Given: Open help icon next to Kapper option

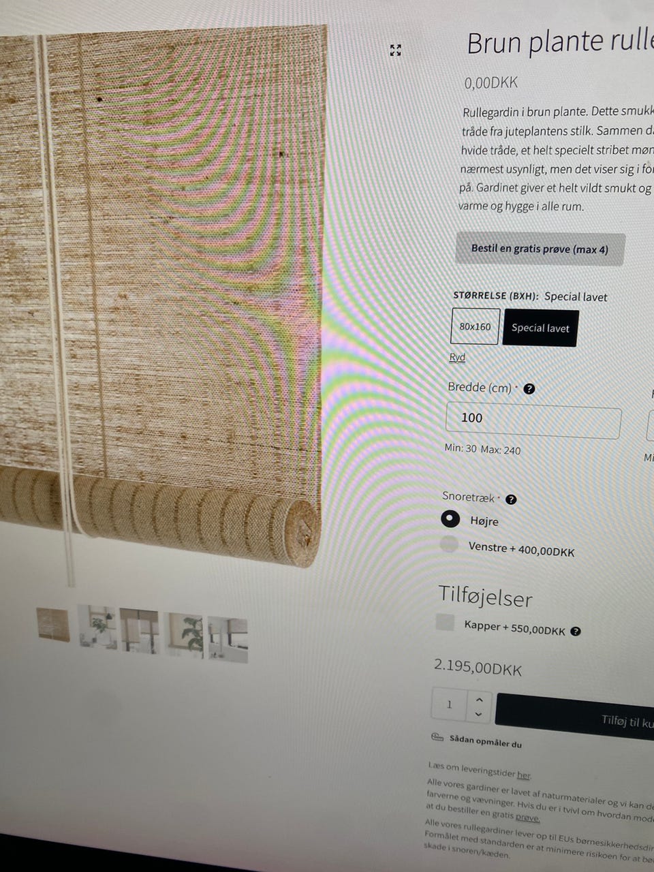Looking at the screenshot, I should 576,632.
